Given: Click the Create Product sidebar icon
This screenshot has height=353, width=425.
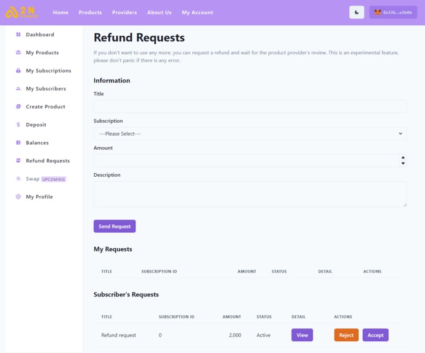Looking at the screenshot, I should click(18, 107).
